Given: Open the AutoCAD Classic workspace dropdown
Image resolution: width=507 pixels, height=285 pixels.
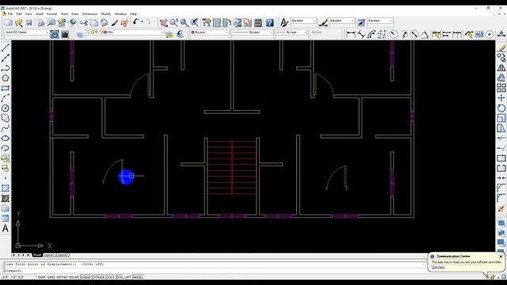Looking at the screenshot, I should pos(26,32).
